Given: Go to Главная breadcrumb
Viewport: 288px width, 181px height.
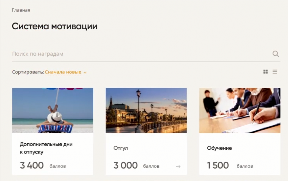Looking at the screenshot, I should point(21,10).
